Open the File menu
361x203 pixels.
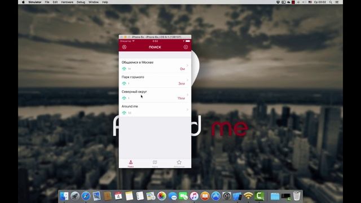click(x=47, y=2)
